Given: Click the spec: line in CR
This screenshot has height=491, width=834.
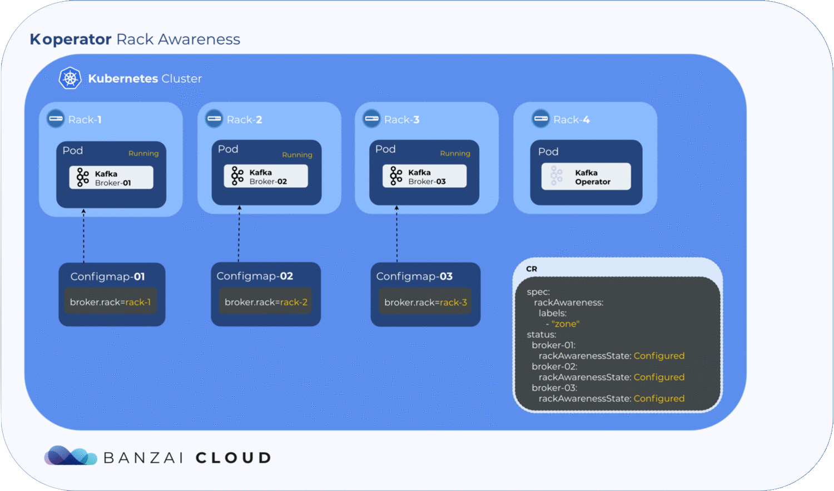Looking at the screenshot, I should pos(538,292).
